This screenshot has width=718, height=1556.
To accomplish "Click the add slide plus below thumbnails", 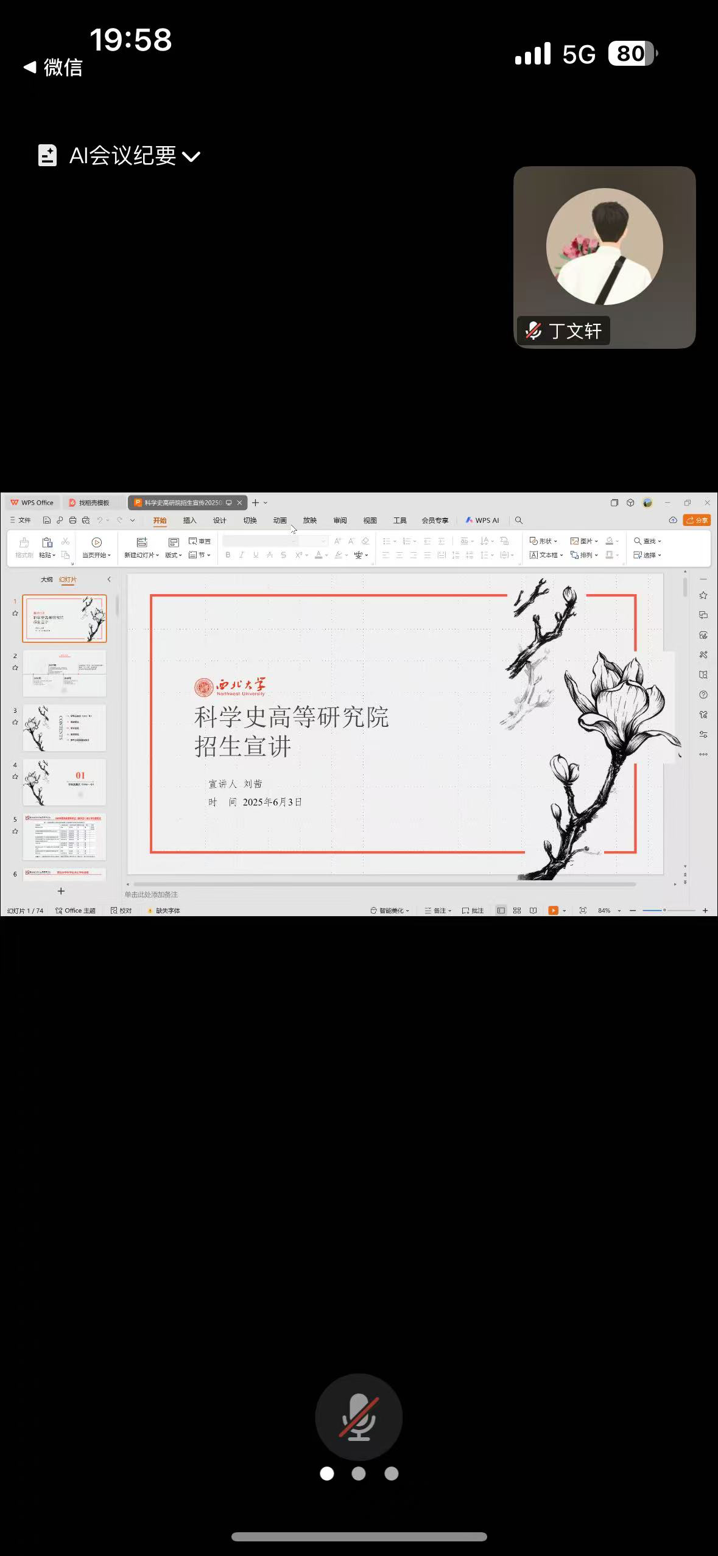I will click(x=61, y=891).
